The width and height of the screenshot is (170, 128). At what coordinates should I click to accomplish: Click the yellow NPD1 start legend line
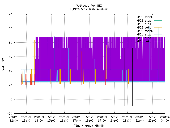coord(158,31)
